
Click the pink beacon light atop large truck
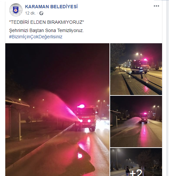click(x=81, y=106)
